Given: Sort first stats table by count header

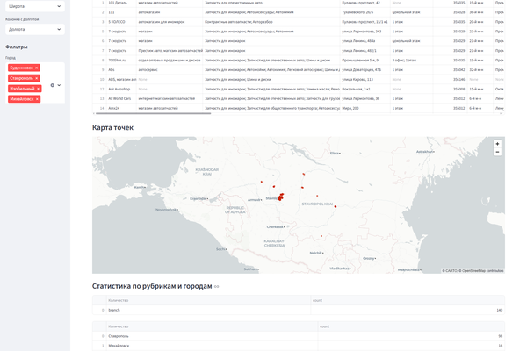Looking at the screenshot, I should pyautogui.click(x=408, y=300).
